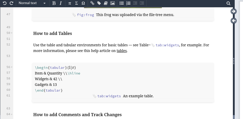
Task: Toggle bullet list formatting
Action: click(122, 3)
